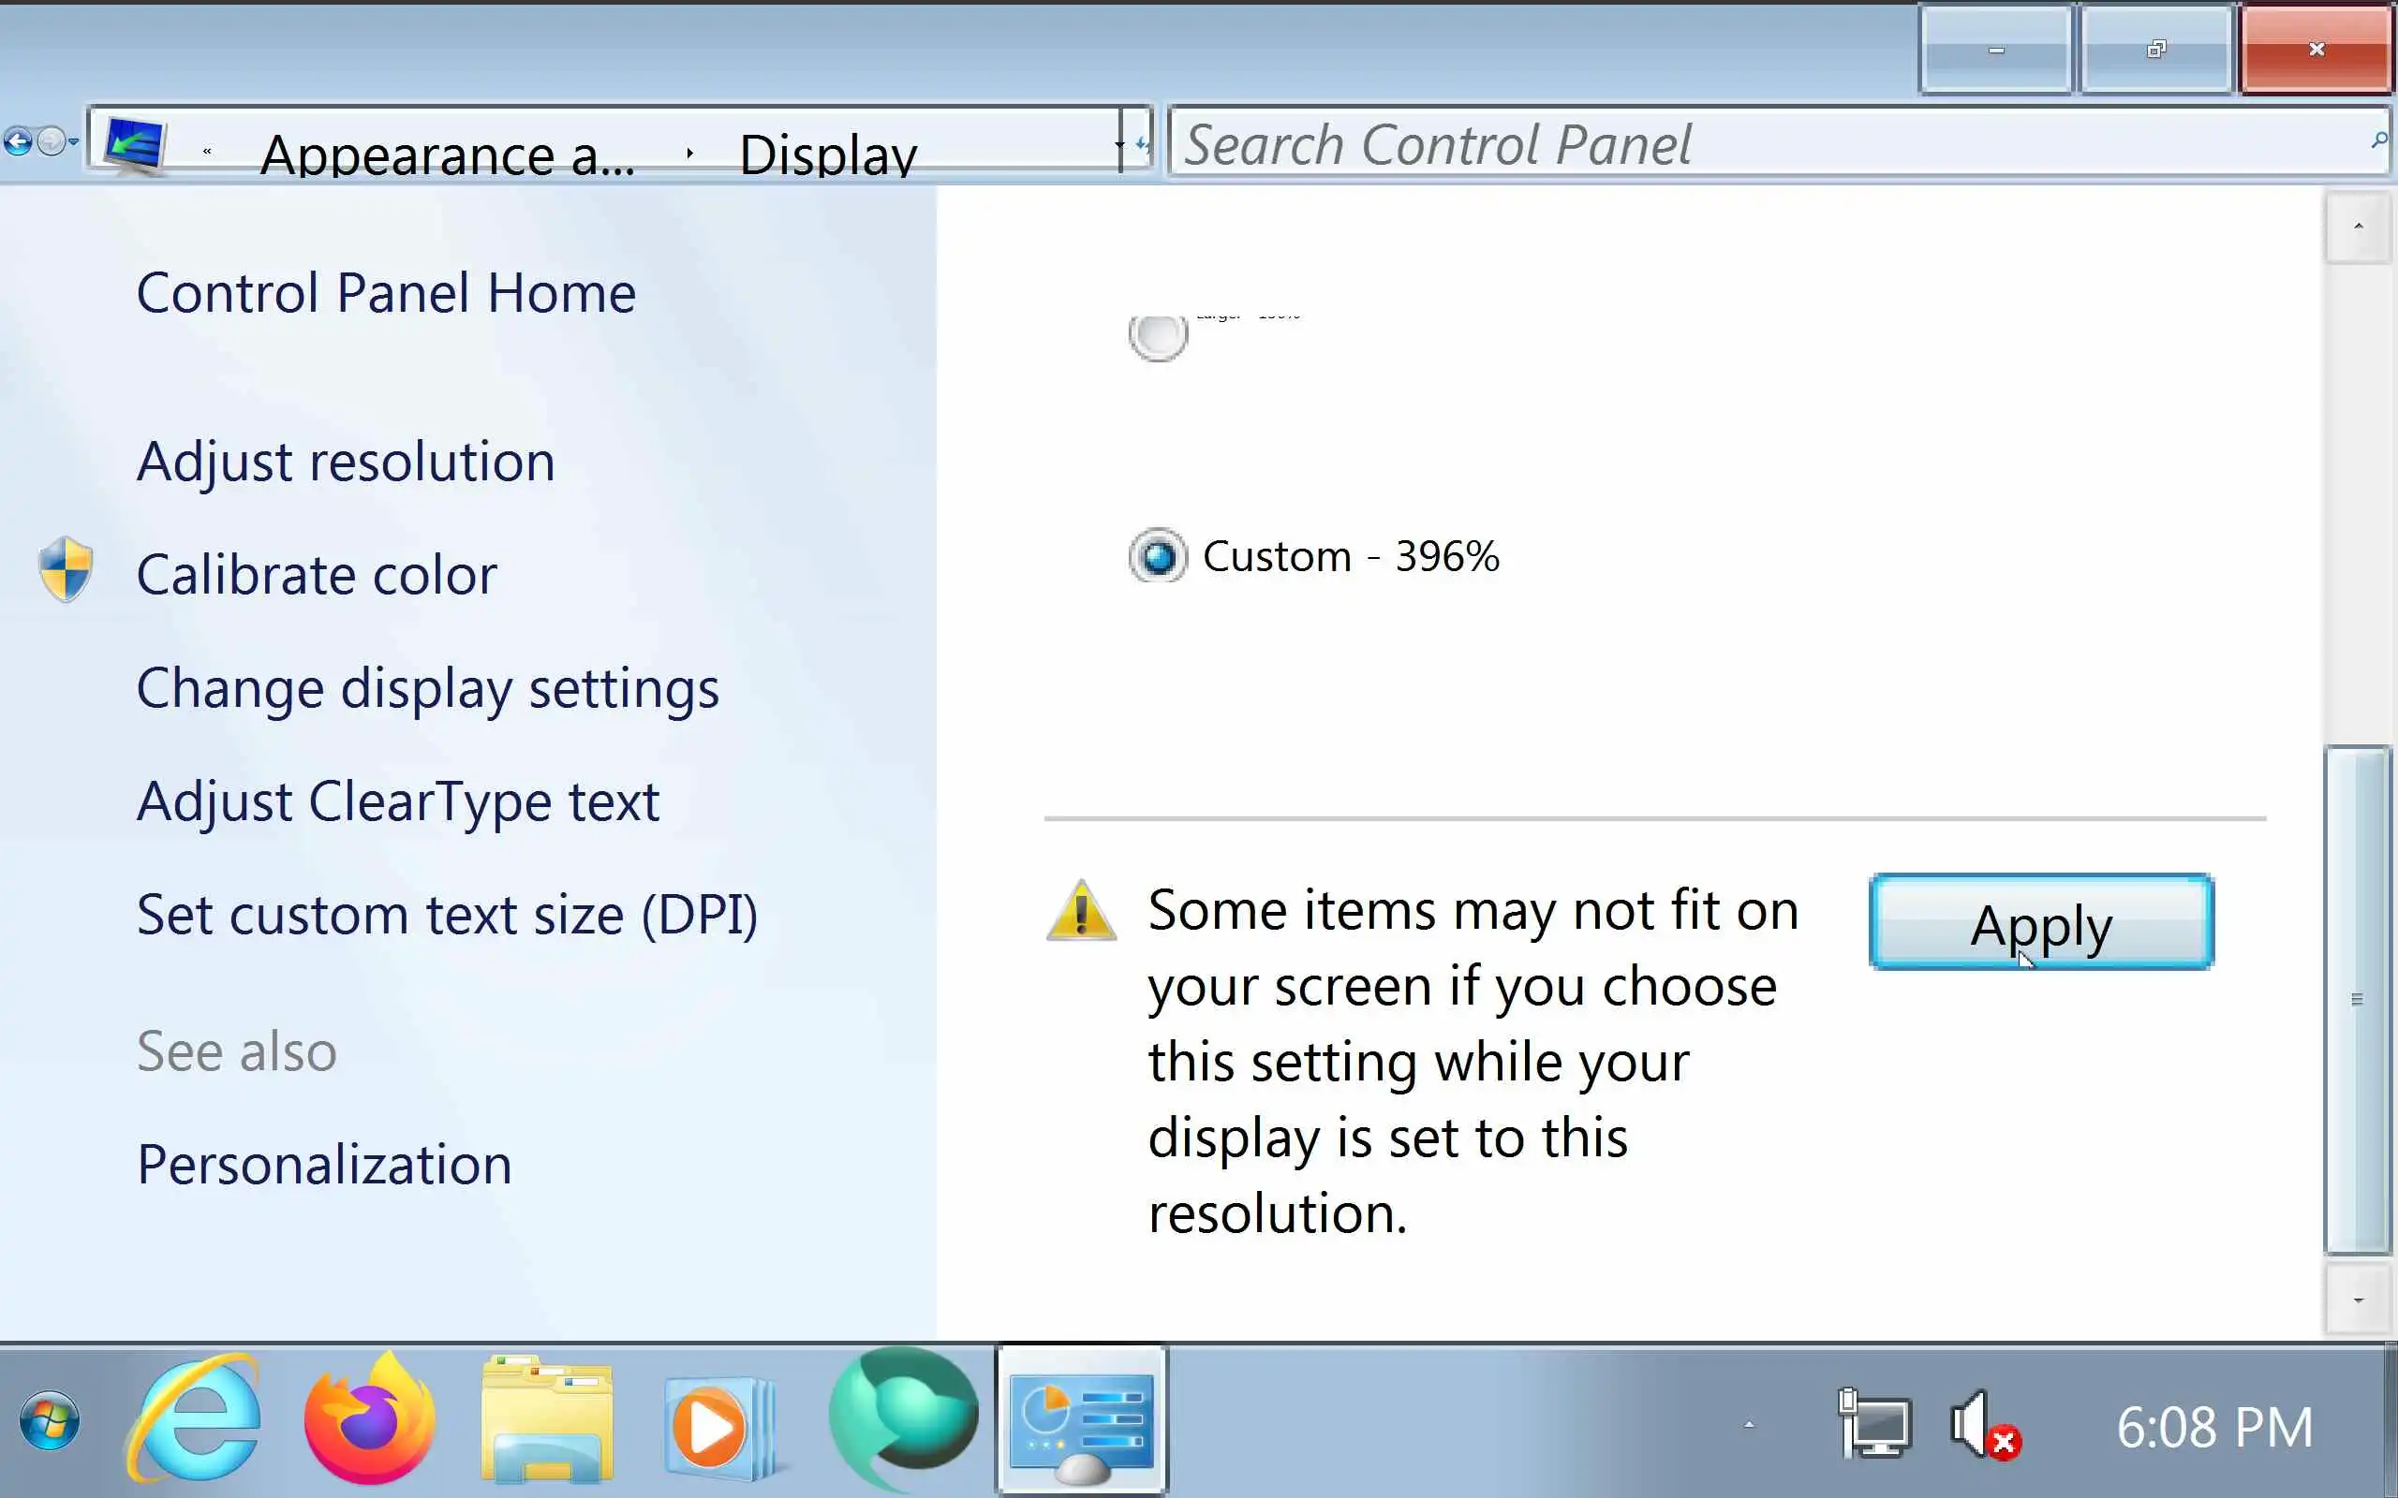The width and height of the screenshot is (2398, 1498).
Task: Click the Display icon in address bar
Action: click(x=135, y=144)
